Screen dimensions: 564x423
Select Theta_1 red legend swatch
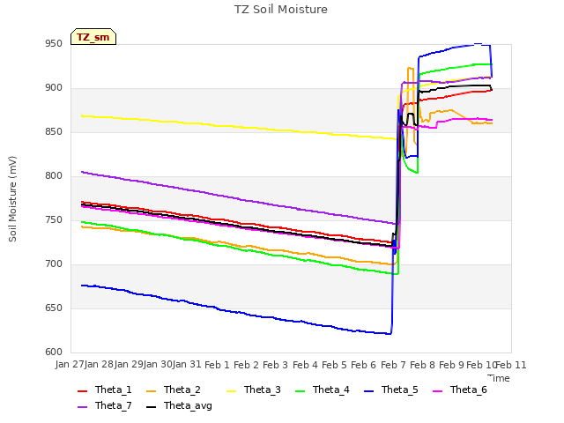pos(82,391)
